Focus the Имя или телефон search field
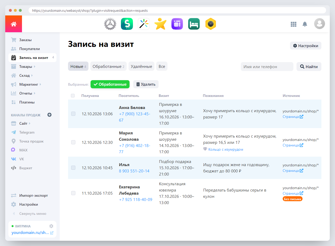Screen dimensions: 335x246 [x=267, y=67]
